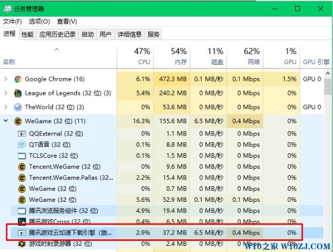Image resolution: width=333 pixels, height=252 pixels.
Task: Click the Task Manager title bar icon
Action: pos(7,9)
